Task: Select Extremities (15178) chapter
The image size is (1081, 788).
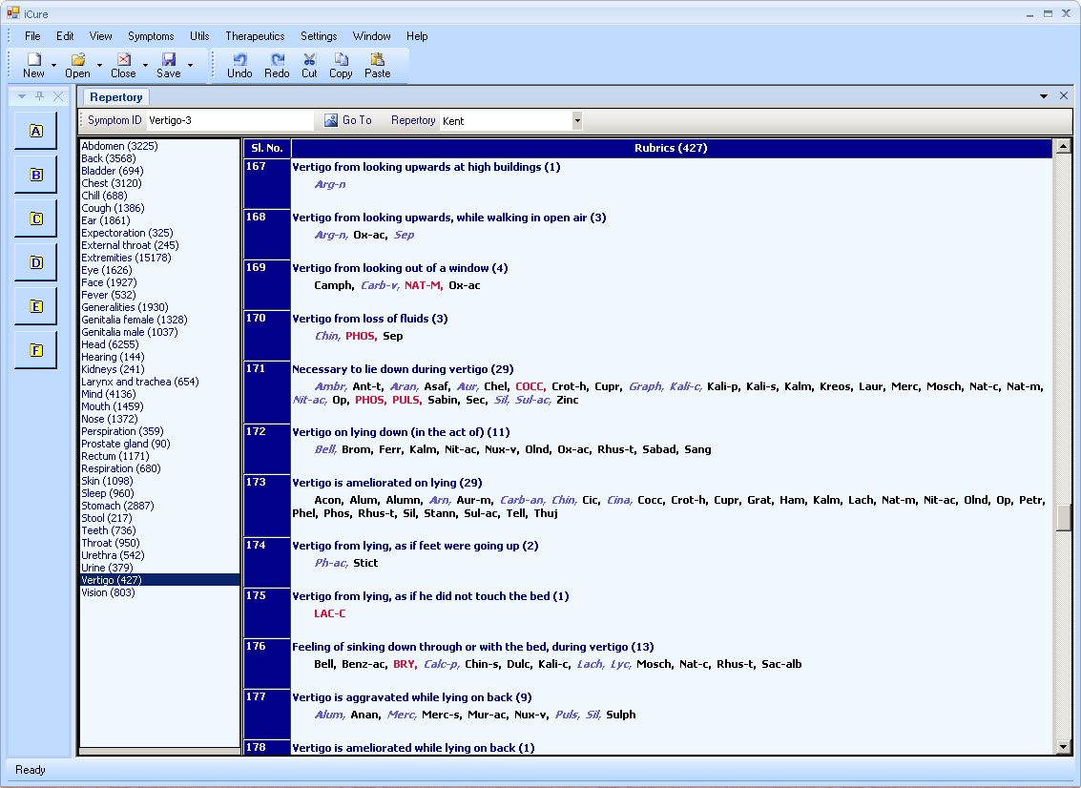Action: tap(126, 258)
